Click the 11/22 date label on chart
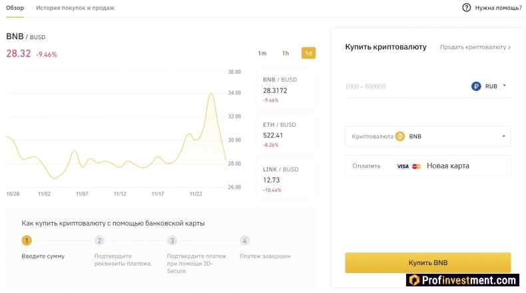 click(x=196, y=194)
